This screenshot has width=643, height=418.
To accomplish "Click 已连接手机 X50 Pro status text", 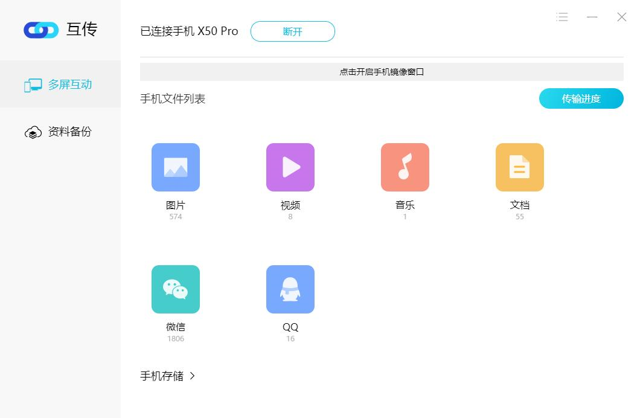I will tap(189, 31).
